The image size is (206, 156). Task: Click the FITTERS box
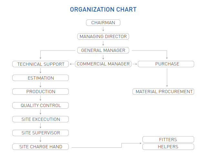[168, 140]
